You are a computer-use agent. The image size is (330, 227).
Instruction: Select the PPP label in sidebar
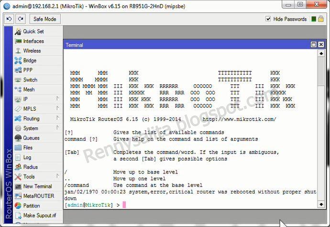[28, 70]
